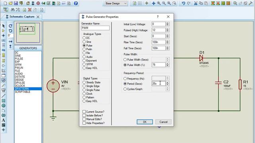Choose the Generator mode tool
This screenshot has width=255, height=143.
tap(4, 80)
